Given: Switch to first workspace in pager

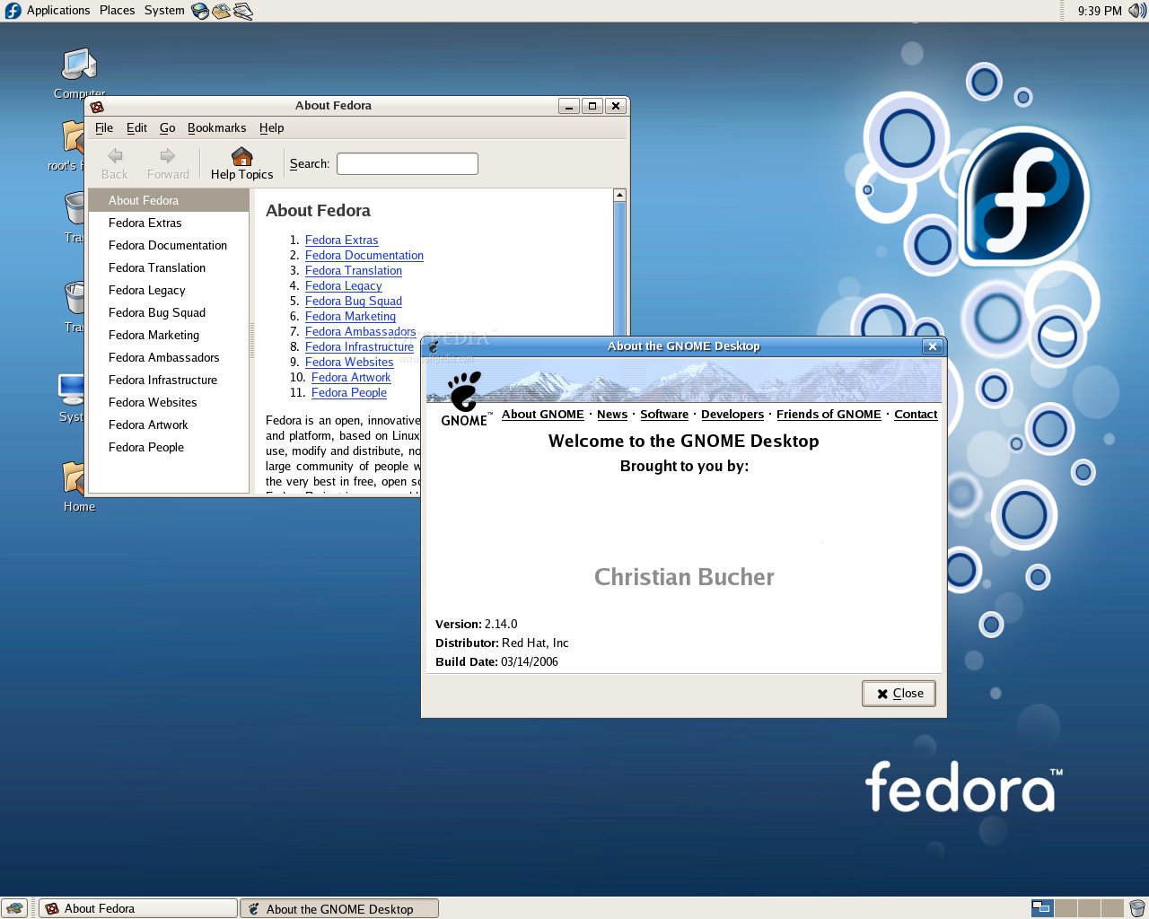Looking at the screenshot, I should [1041, 908].
